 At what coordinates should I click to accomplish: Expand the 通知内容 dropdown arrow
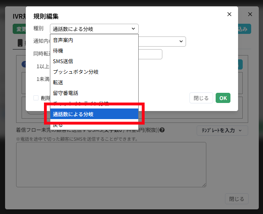[x=181, y=42]
